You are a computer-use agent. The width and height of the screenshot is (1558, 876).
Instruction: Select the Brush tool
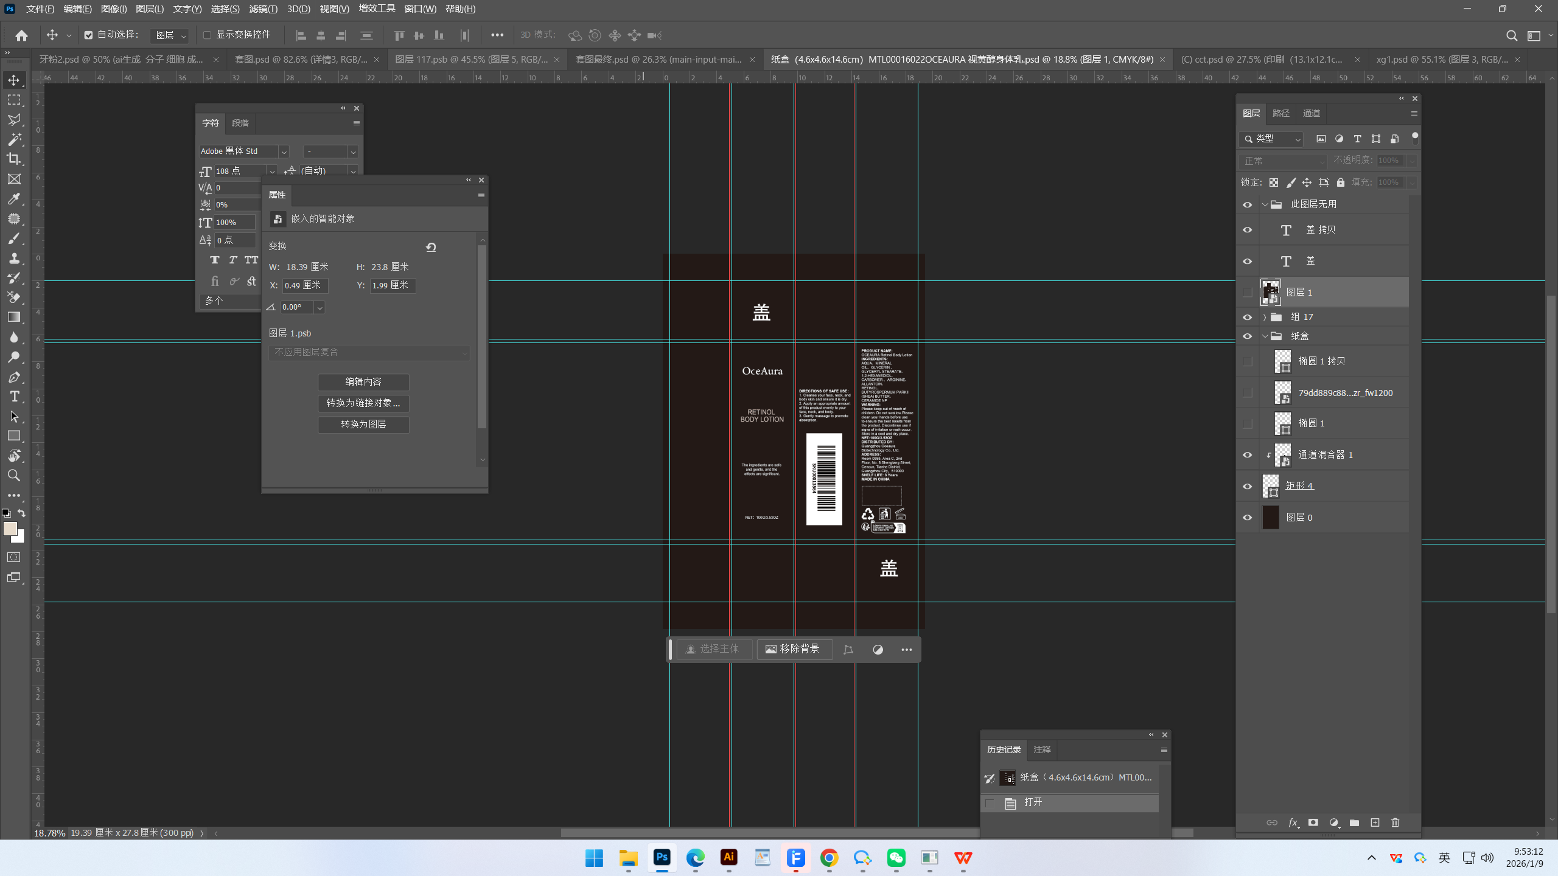pos(13,238)
